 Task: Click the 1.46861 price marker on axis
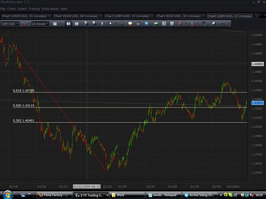tap(257, 64)
